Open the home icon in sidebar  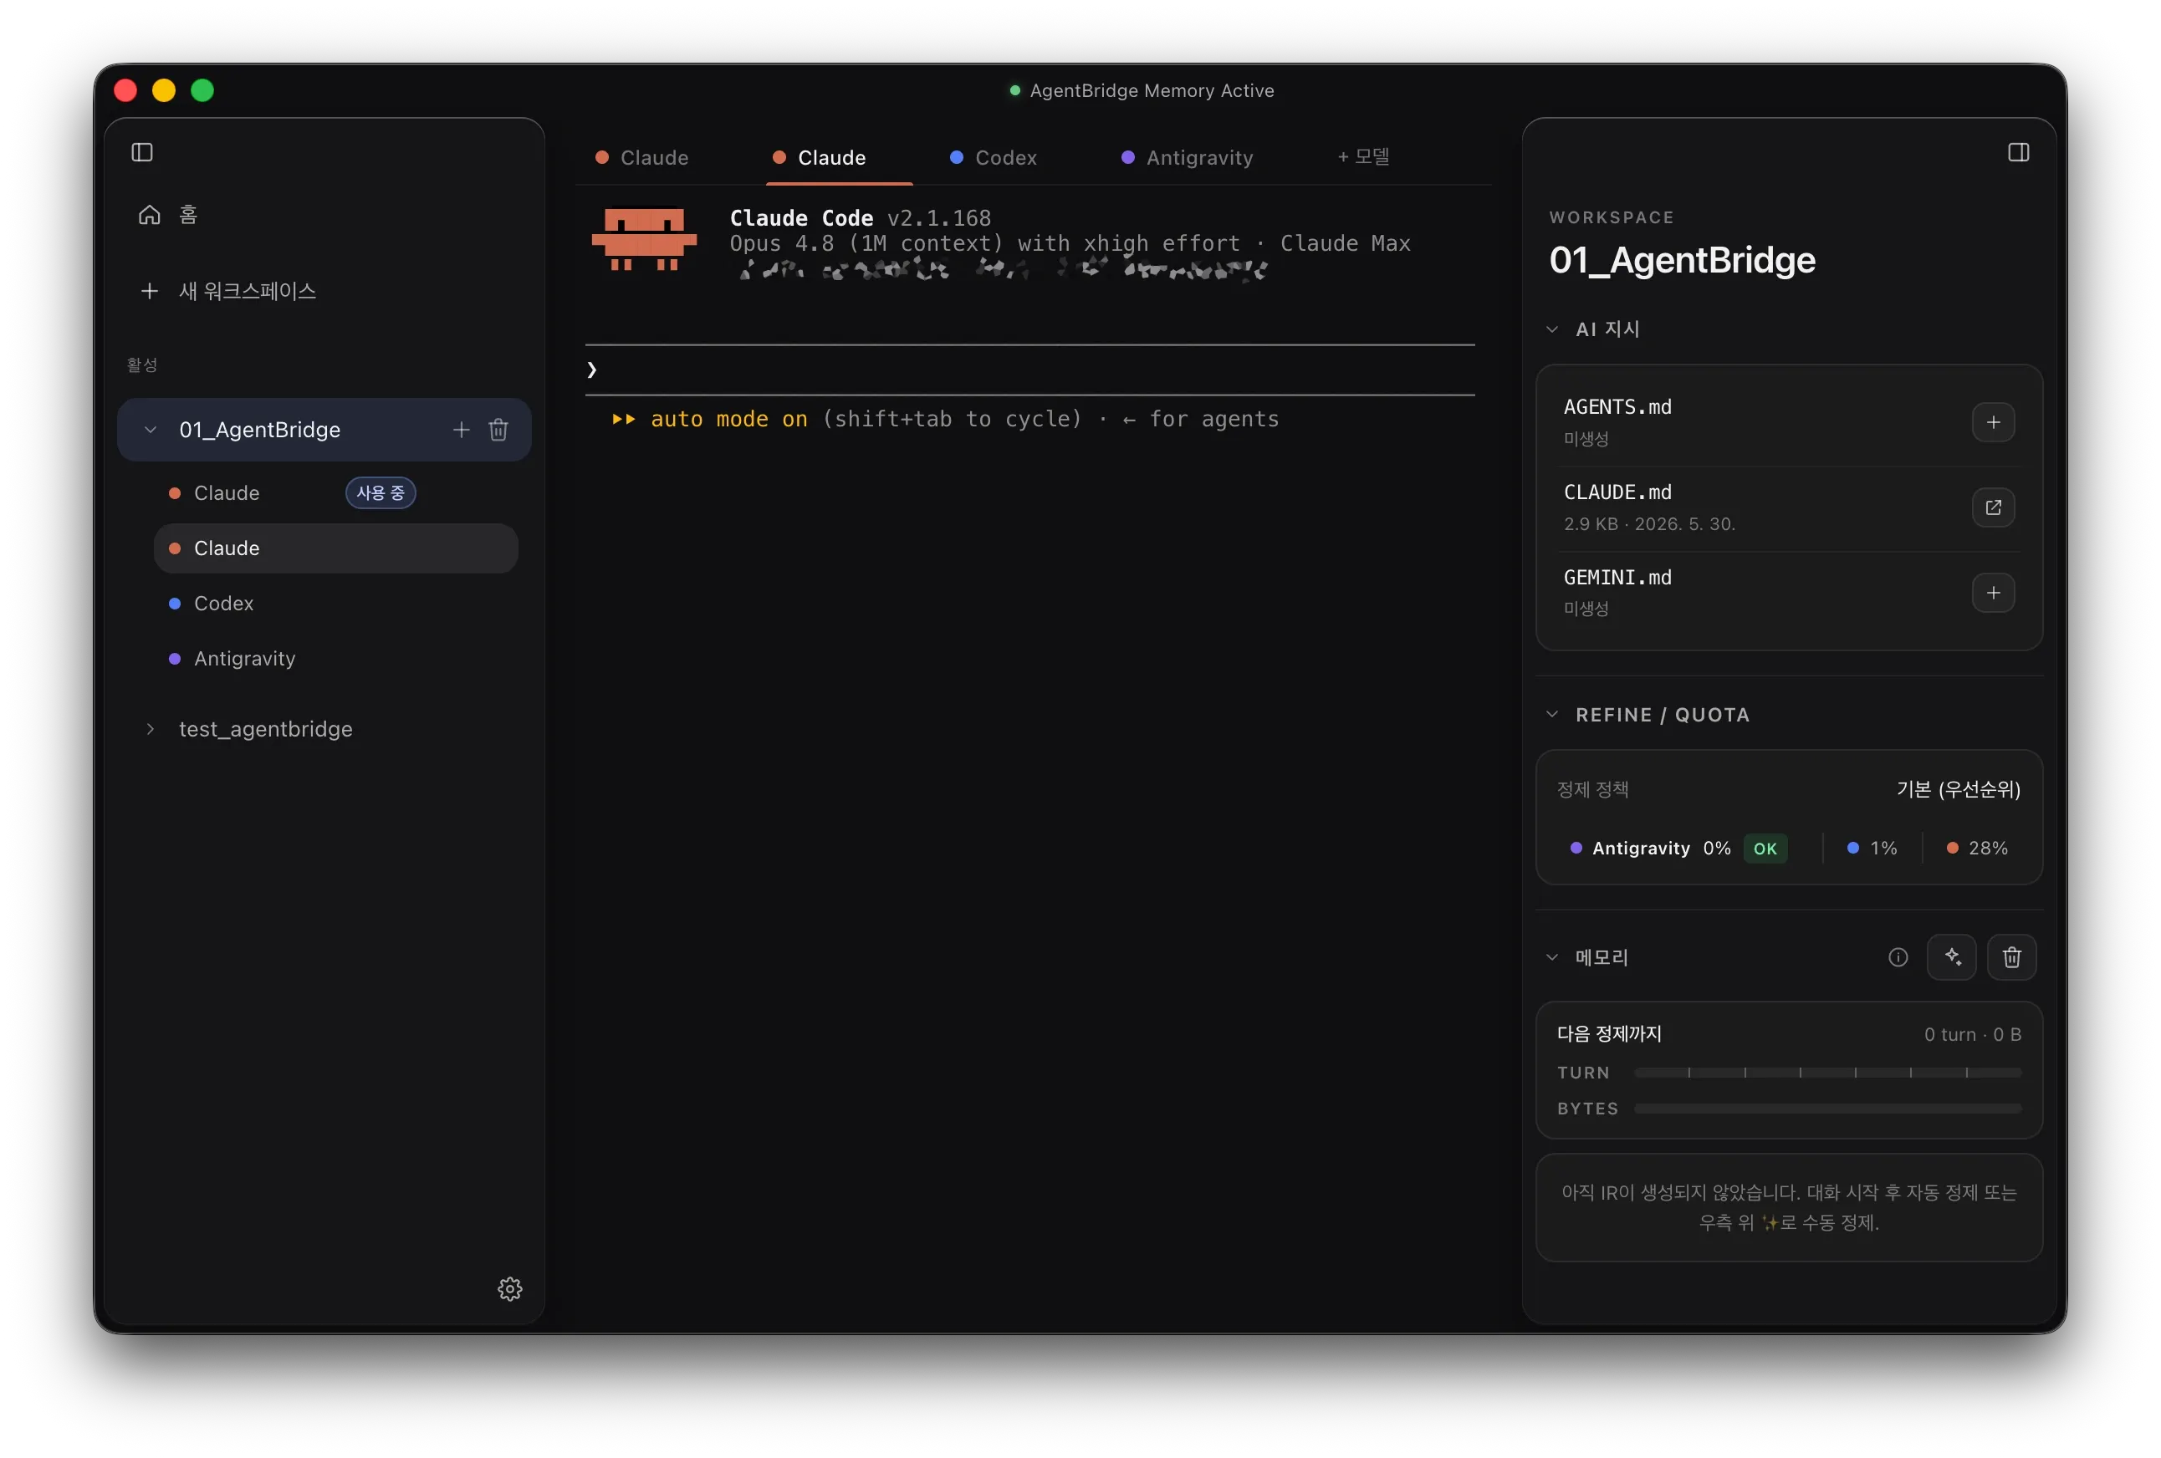pyautogui.click(x=150, y=215)
